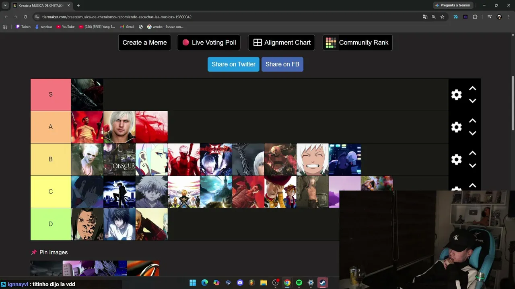This screenshot has width=515, height=289.
Task: Open Steam from the taskbar
Action: [323, 283]
